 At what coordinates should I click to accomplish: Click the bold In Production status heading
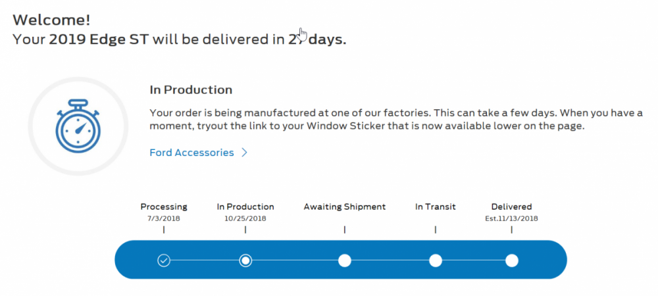click(191, 89)
